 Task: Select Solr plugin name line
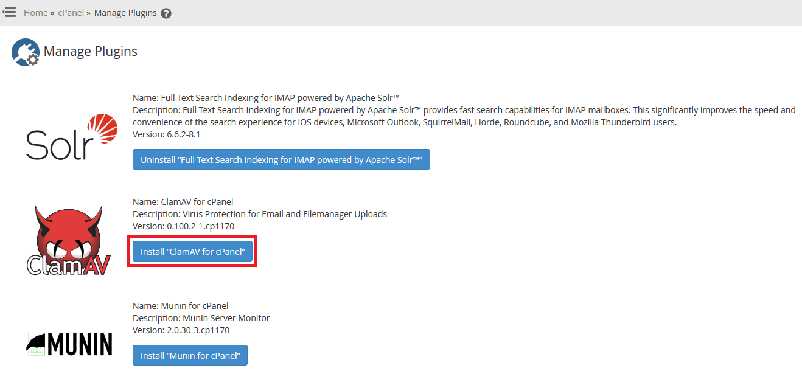click(266, 98)
